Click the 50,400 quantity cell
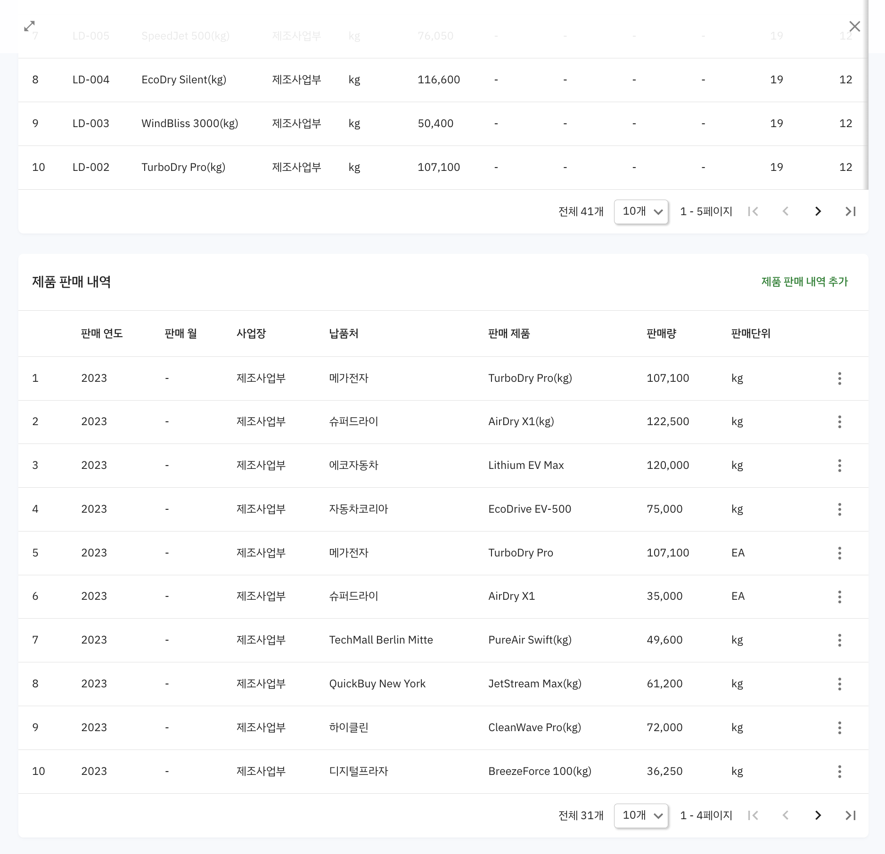This screenshot has width=885, height=854. [x=435, y=123]
